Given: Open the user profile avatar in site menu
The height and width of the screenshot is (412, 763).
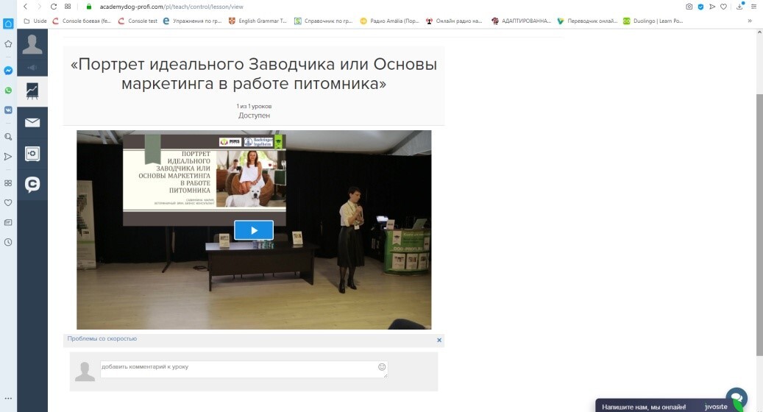Looking at the screenshot, I should click(x=32, y=44).
